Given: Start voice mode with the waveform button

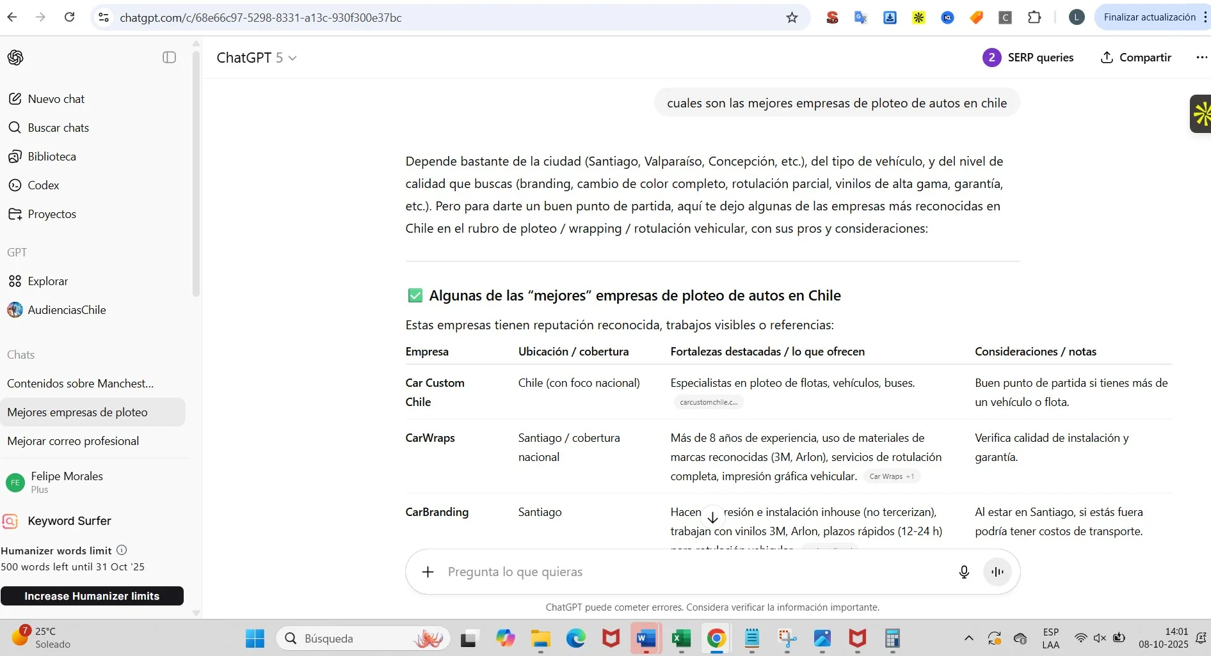Looking at the screenshot, I should pyautogui.click(x=997, y=572).
